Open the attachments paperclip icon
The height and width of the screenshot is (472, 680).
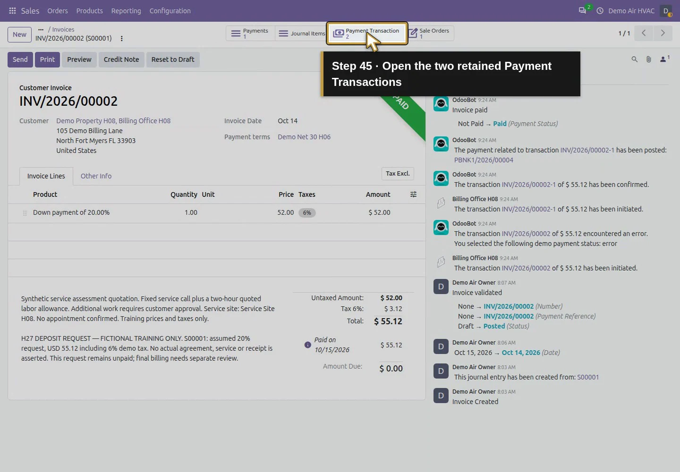648,59
